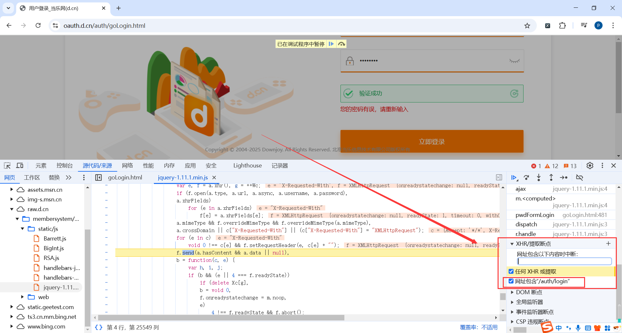The height and width of the screenshot is (333, 622).
Task: Resume script execution in debugger toolbar
Action: (x=514, y=177)
